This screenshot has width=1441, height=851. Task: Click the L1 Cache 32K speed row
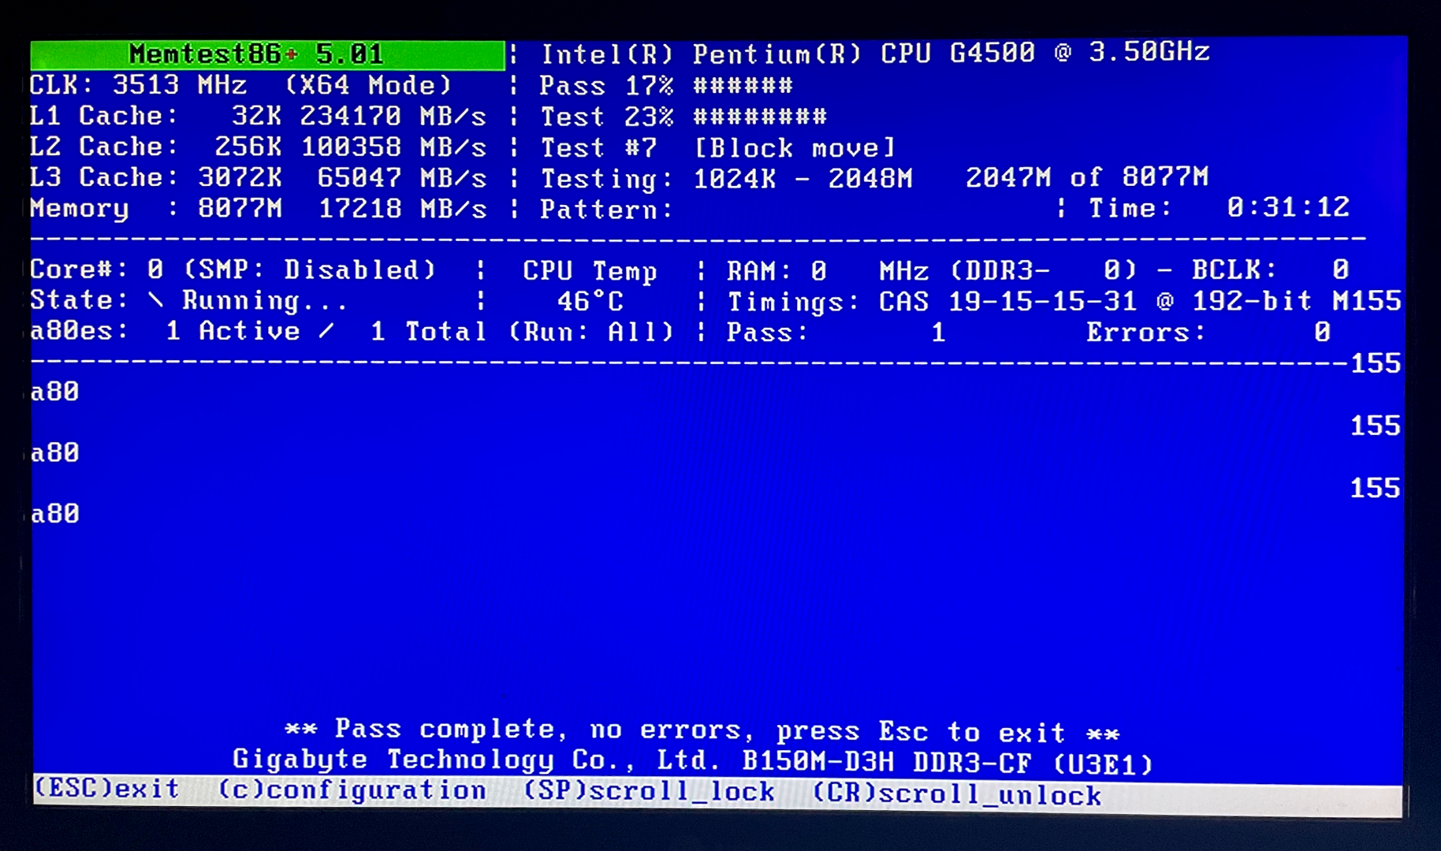tap(258, 116)
